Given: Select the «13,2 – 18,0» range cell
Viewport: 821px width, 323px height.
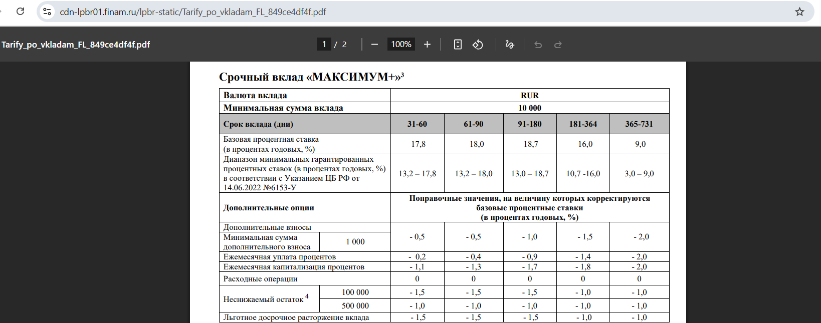Looking at the screenshot, I should point(474,174).
